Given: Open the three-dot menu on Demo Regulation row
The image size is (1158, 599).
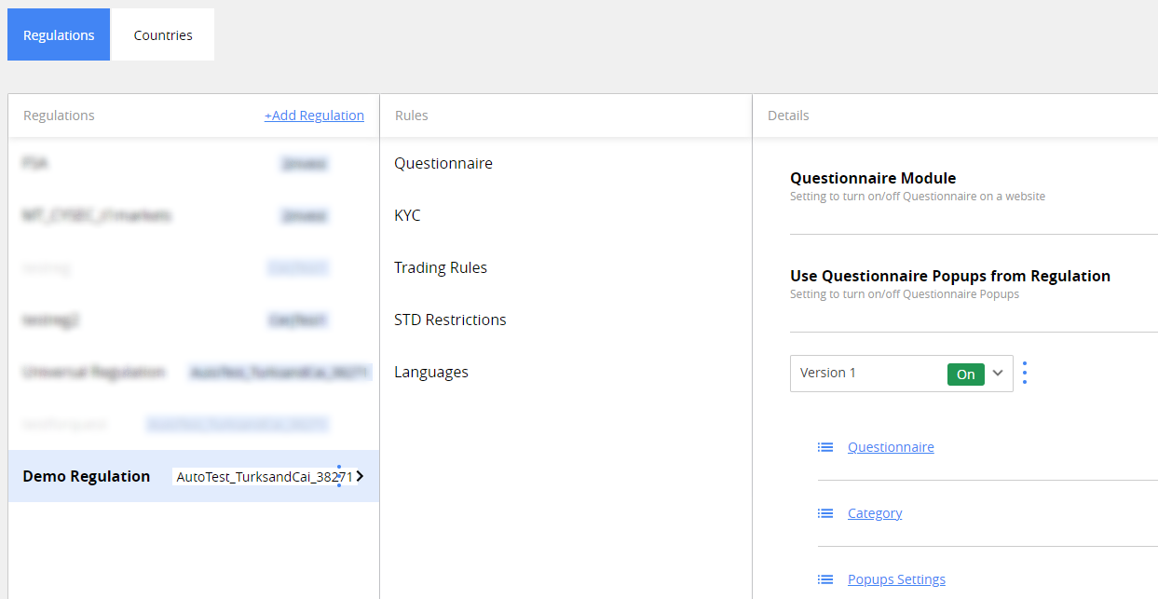Looking at the screenshot, I should coord(339,475).
